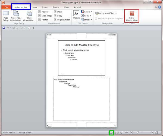
Task: Switch to View tab
Action: tap(67, 7)
